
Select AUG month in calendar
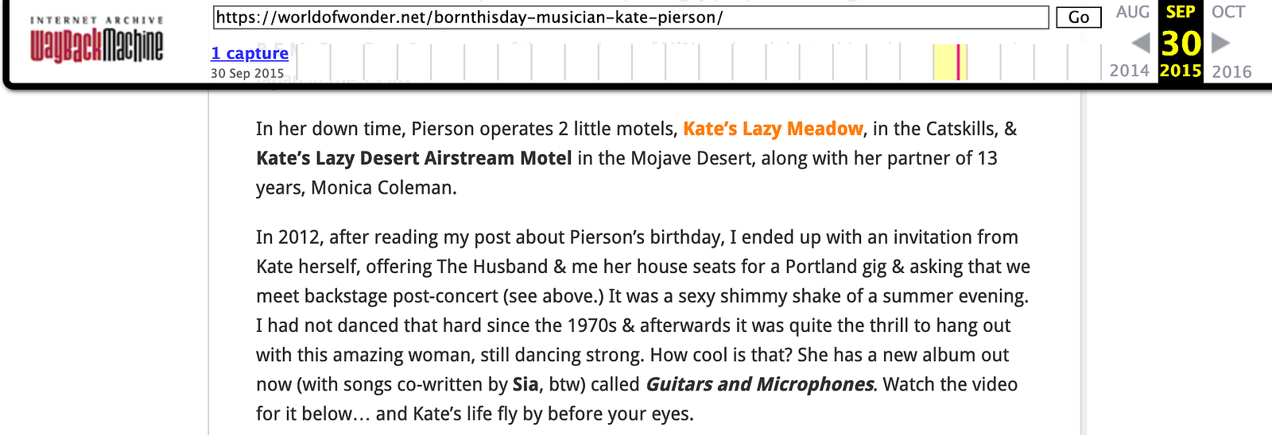[1133, 12]
